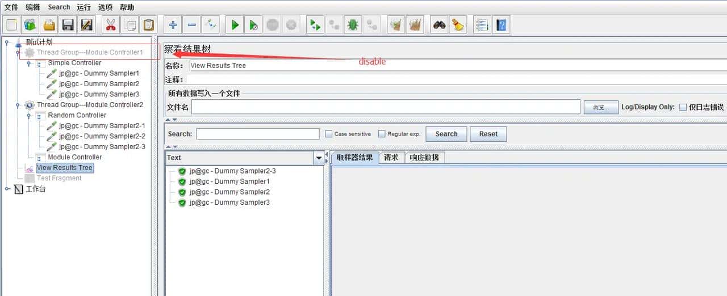
Task: Open the Search menu in menu bar
Action: click(59, 7)
